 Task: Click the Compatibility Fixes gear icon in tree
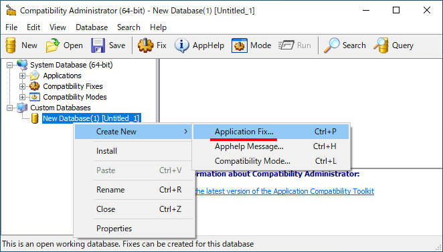point(35,86)
